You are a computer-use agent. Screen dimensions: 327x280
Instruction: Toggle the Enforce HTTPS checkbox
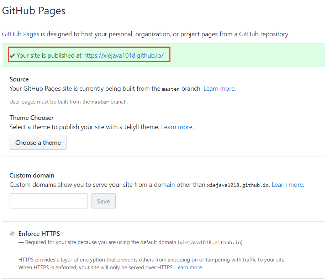click(12, 234)
